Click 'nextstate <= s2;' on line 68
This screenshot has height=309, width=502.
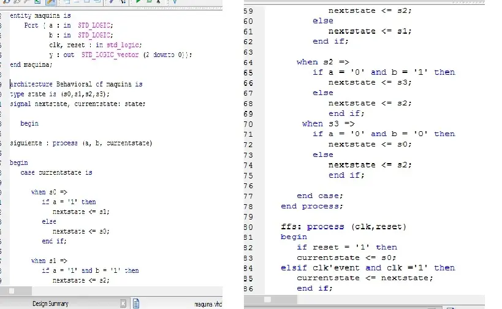pyautogui.click(x=370, y=104)
